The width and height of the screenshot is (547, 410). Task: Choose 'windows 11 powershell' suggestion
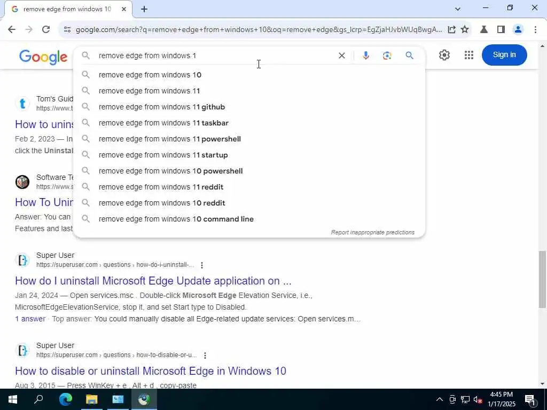pos(249,139)
